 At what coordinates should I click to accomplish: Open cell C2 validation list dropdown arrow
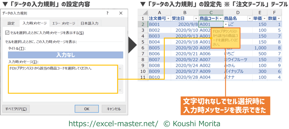point(226,24)
